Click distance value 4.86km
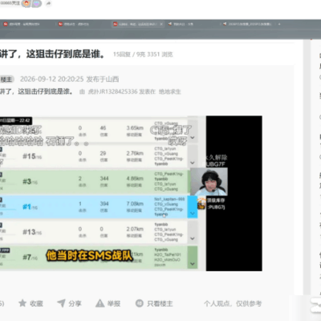The height and width of the screenshot is (321, 321). (135, 179)
